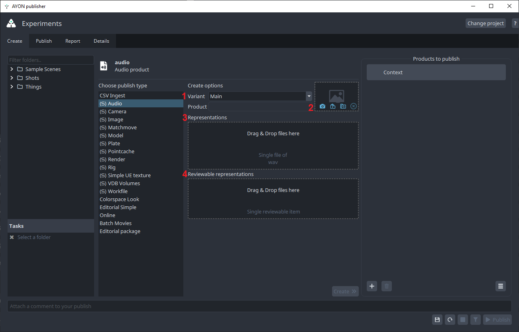Expand the Sample Scenes folder
This screenshot has height=332, width=519.
point(12,69)
